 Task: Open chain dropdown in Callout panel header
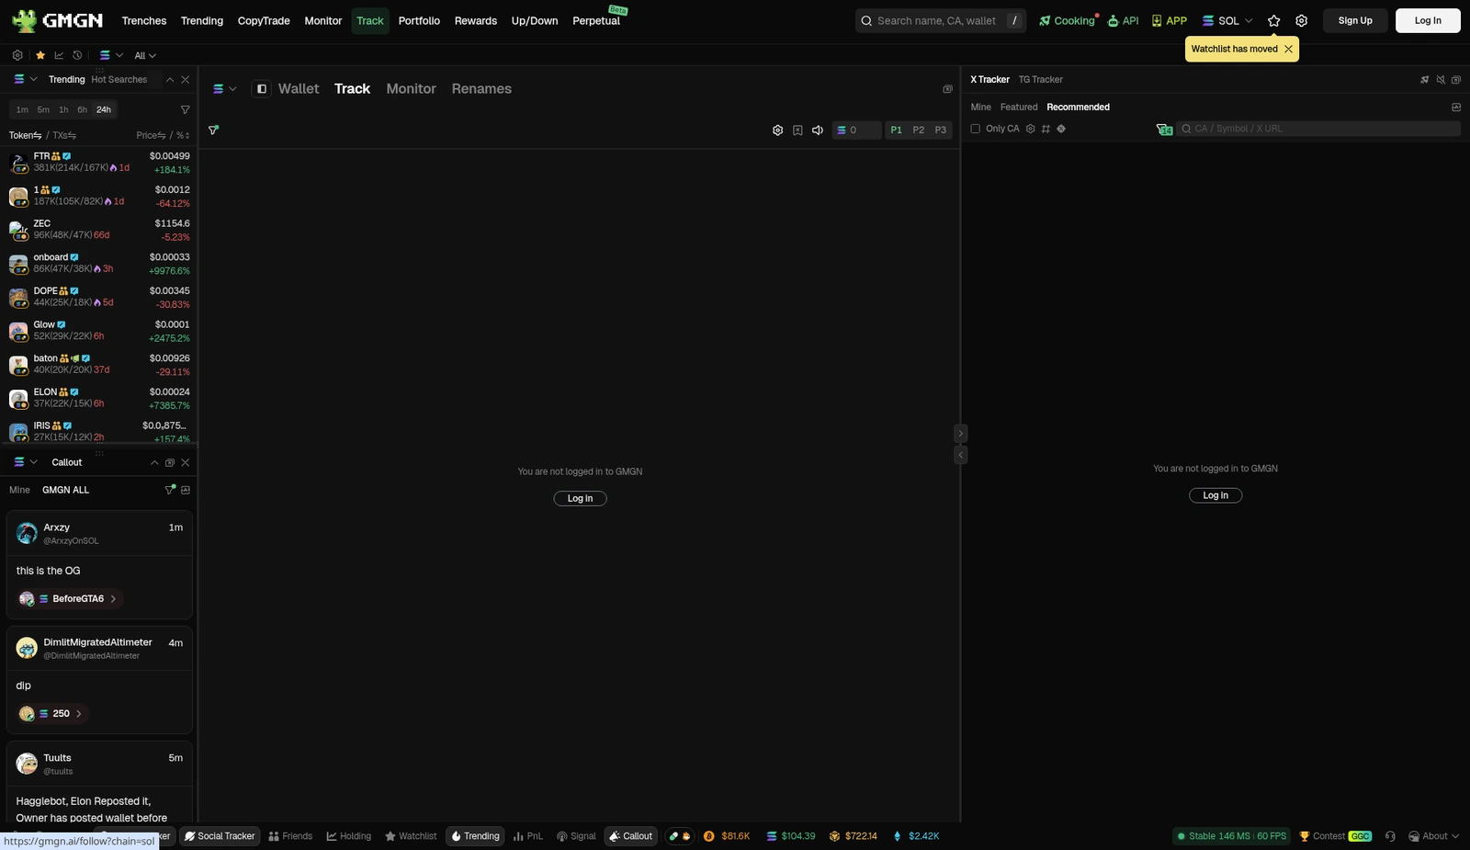point(25,462)
